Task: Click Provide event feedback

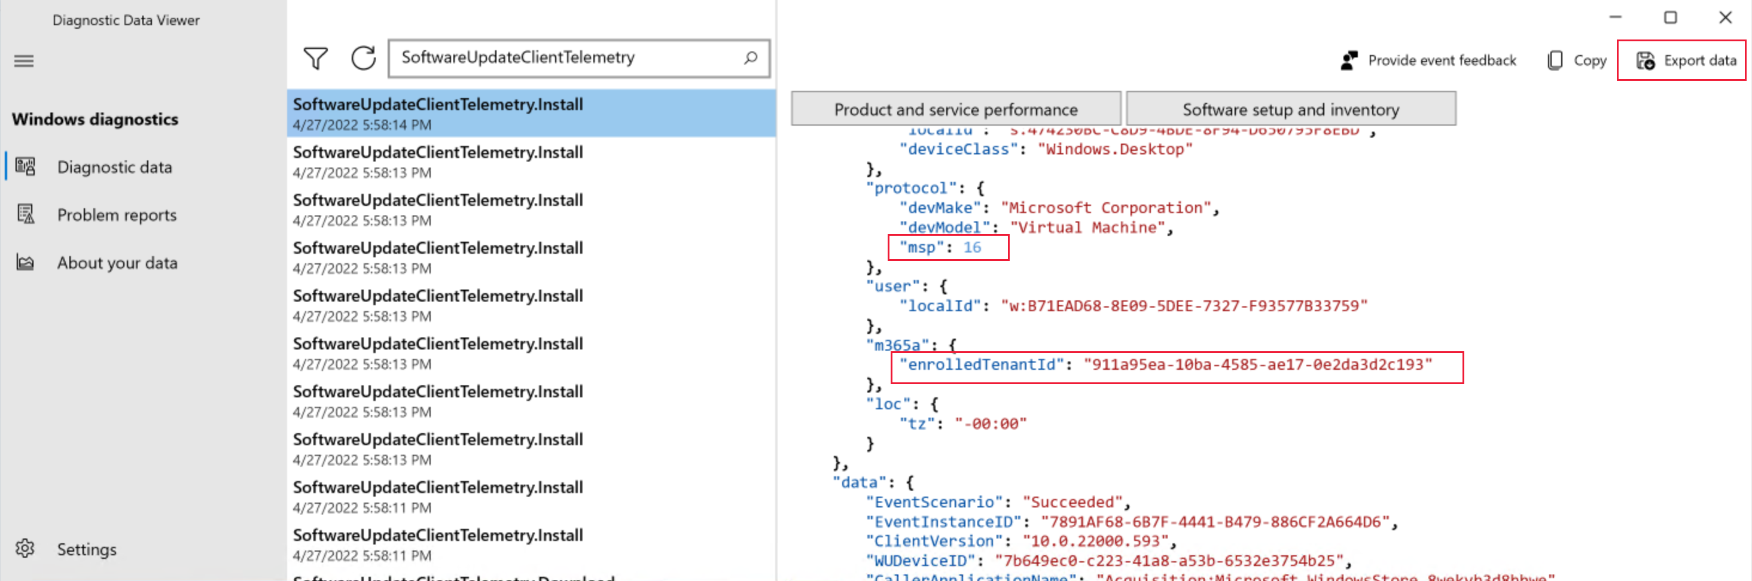Action: pos(1429,60)
